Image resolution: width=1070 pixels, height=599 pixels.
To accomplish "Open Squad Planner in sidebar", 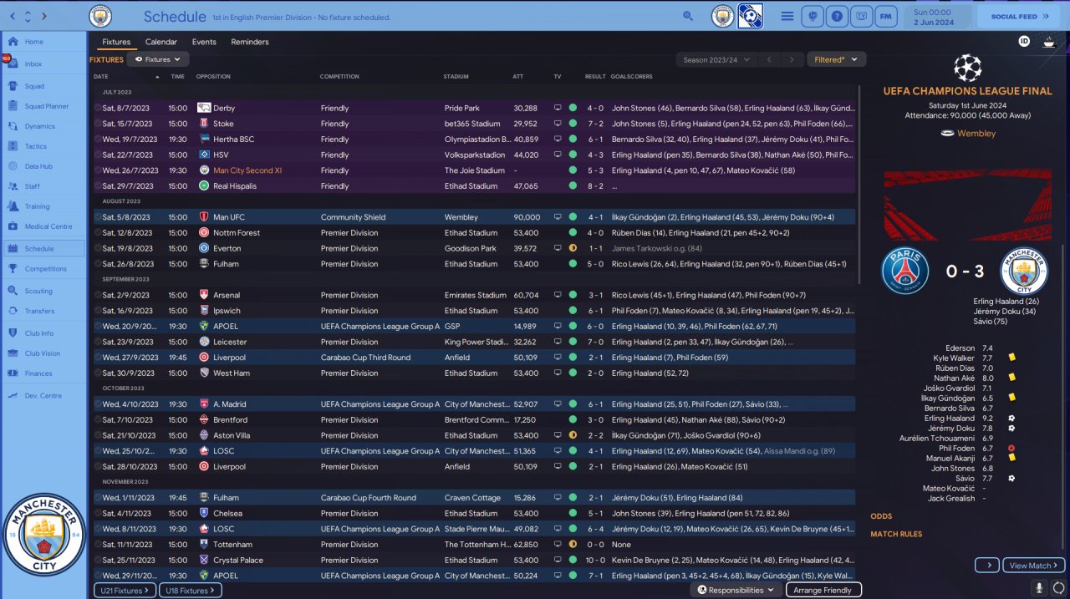I will pos(43,106).
